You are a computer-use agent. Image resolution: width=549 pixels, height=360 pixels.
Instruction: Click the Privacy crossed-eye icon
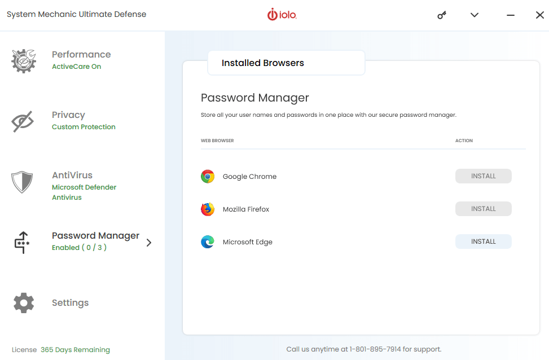coord(23,121)
